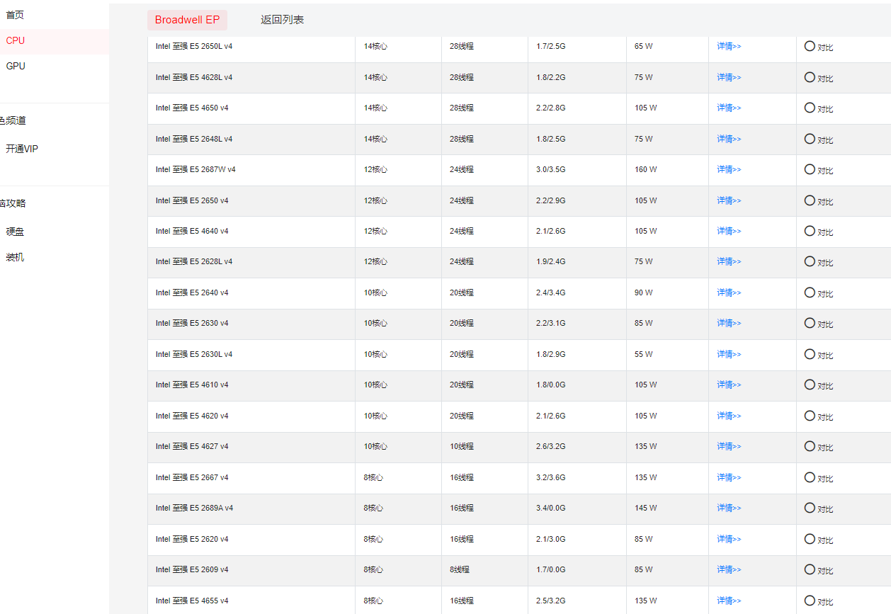This screenshot has height=614, width=891.
Task: View details of E5 4655 v4
Action: point(729,601)
